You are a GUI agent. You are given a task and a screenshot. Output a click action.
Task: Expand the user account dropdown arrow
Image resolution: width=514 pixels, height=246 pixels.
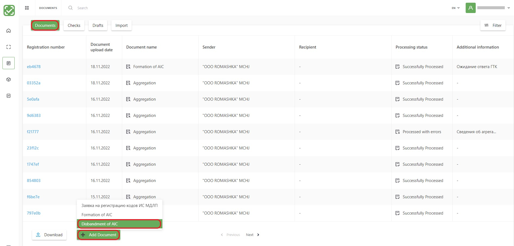click(x=509, y=8)
